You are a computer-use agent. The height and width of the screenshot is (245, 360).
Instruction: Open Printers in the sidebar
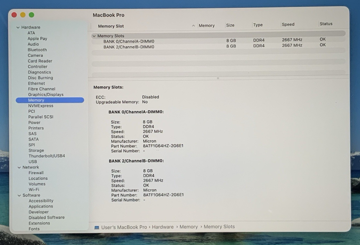[x=36, y=128]
